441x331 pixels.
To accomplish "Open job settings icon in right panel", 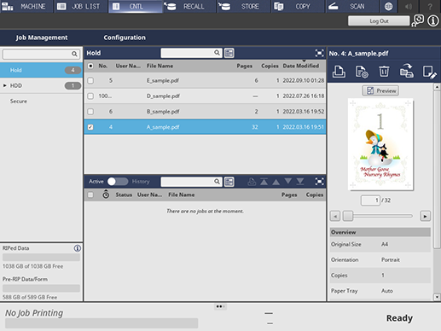I will tap(362, 72).
